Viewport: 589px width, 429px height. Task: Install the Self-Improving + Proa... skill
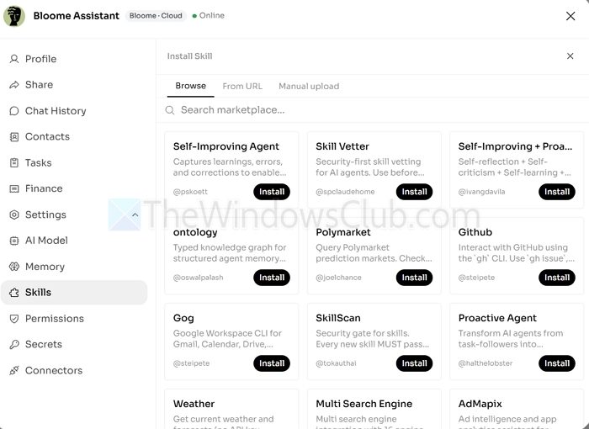[x=557, y=192]
